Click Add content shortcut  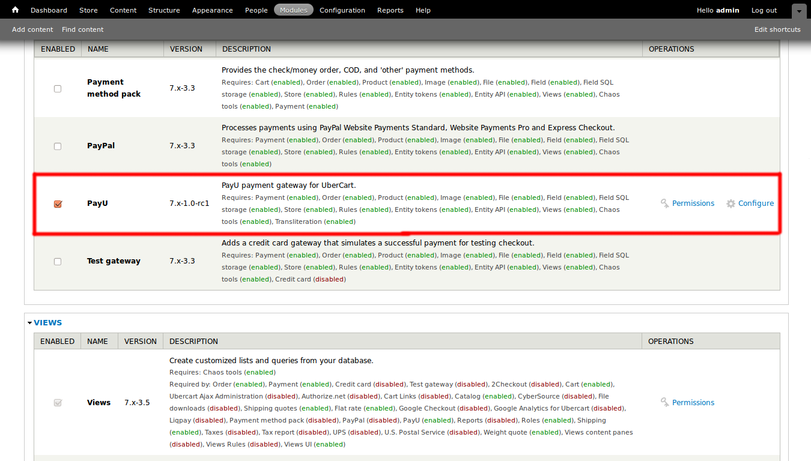(x=32, y=29)
